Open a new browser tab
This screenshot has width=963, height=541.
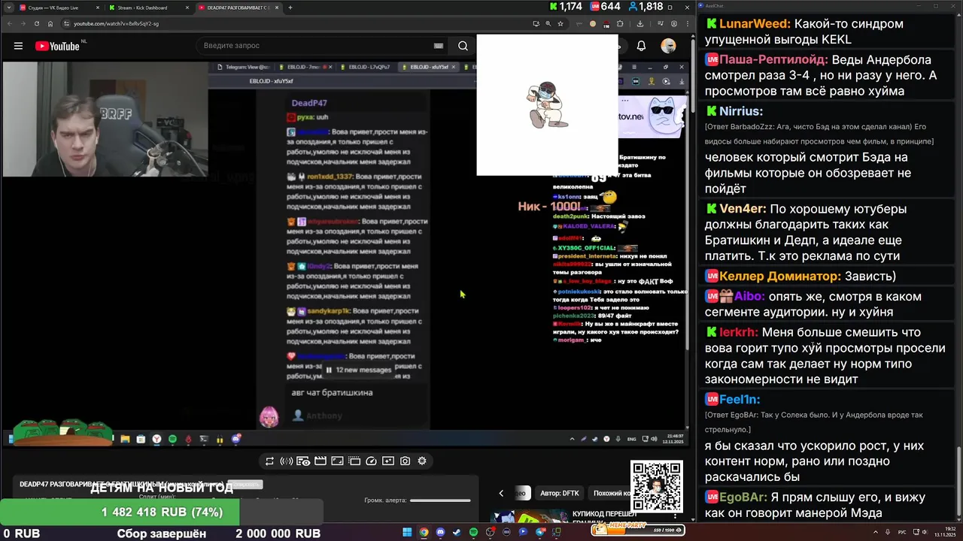[x=290, y=8]
